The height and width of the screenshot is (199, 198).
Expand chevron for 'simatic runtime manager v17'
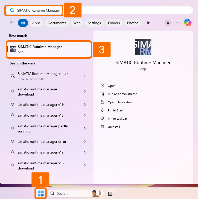pos(85,152)
